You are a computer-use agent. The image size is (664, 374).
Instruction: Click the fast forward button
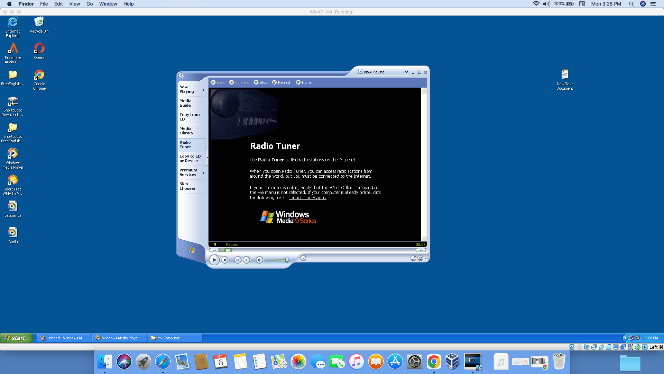421,250
